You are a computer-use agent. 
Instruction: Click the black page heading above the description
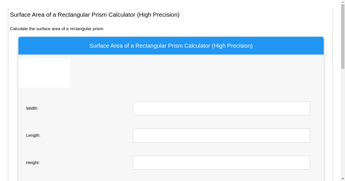(x=95, y=15)
